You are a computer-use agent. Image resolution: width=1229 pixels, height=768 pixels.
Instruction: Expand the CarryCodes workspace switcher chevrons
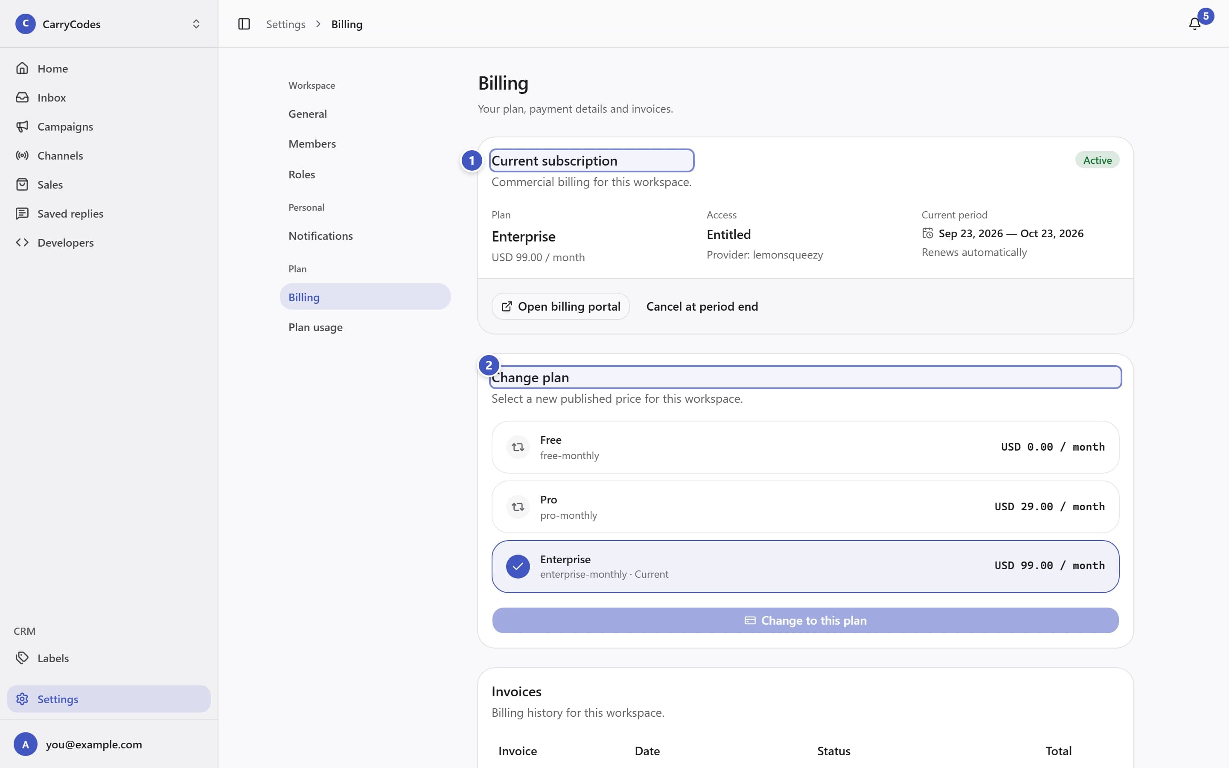tap(196, 24)
